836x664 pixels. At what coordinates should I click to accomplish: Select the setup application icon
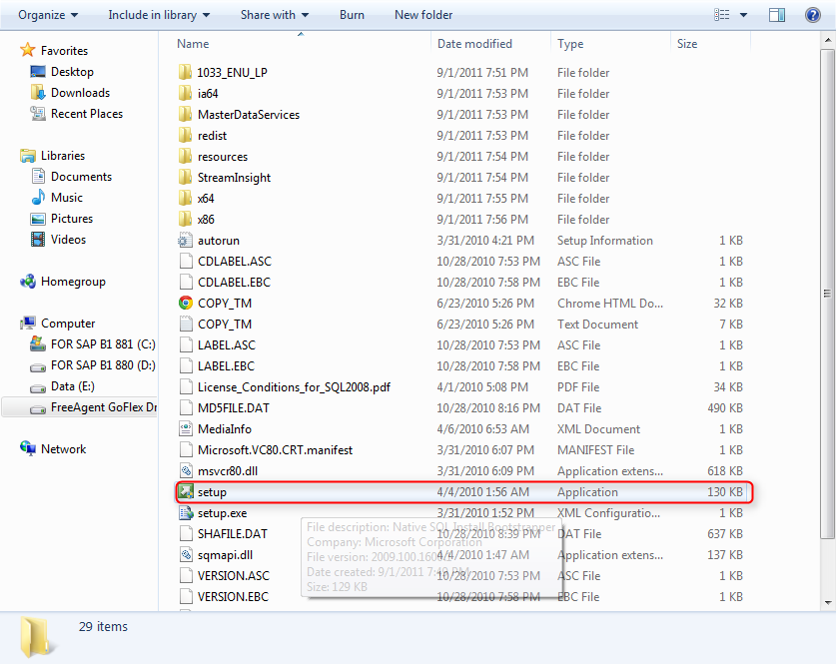point(185,492)
